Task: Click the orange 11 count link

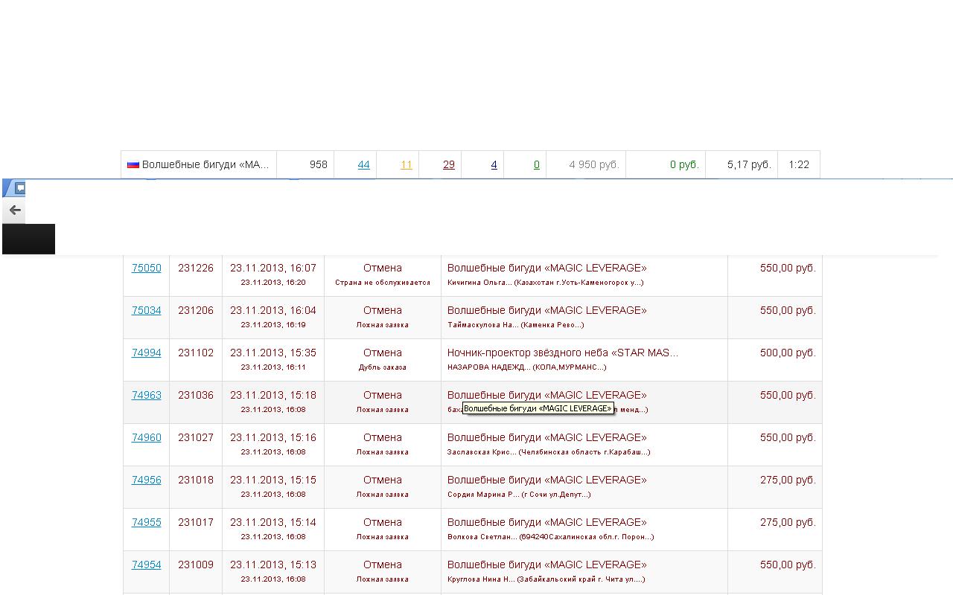Action: [406, 164]
